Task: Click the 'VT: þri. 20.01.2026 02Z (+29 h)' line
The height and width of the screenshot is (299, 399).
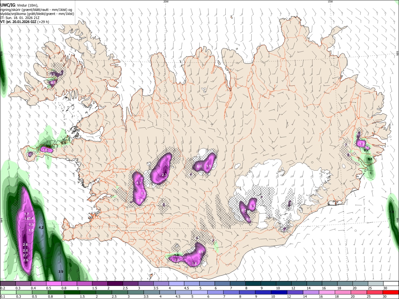Action: (x=25, y=22)
